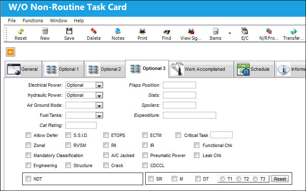Enable the DT checkbox
Image resolution: width=306 pixels, height=191 pixels.
[198, 179]
